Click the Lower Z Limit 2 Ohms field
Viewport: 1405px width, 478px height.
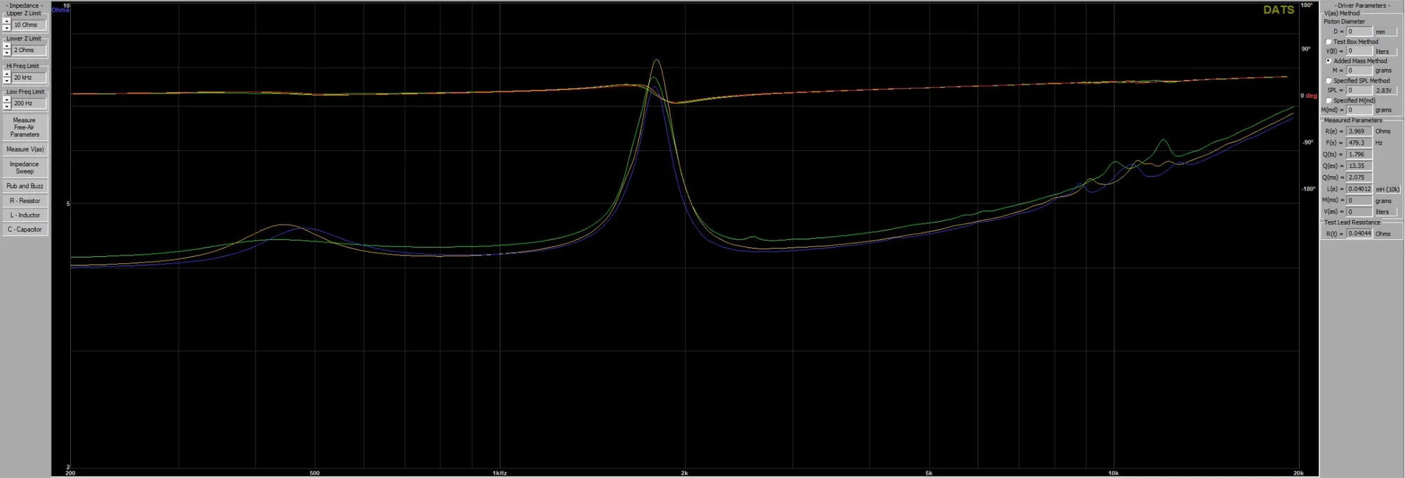tap(29, 50)
